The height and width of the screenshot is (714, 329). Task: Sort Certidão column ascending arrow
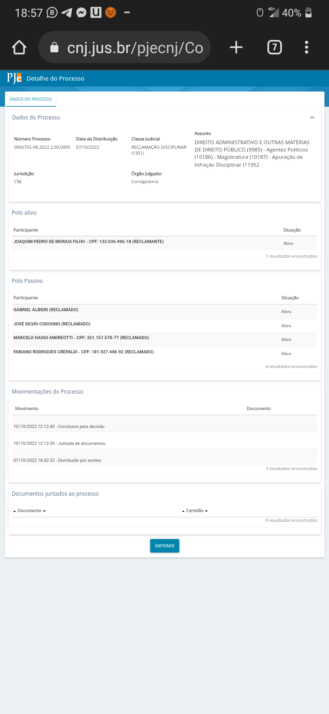[183, 511]
